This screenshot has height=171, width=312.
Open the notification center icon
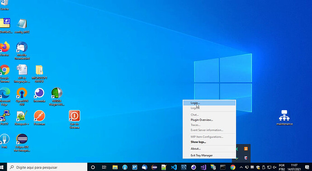307,167
